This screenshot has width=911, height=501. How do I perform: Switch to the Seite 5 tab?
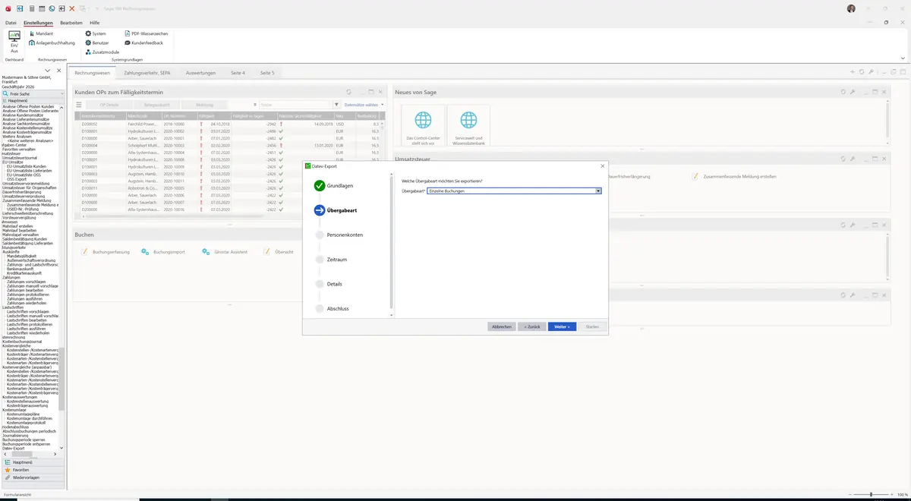tap(267, 73)
